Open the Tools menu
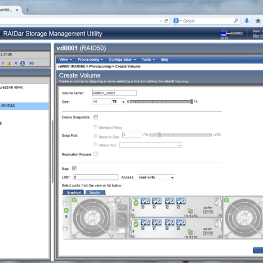The height and width of the screenshot is (263, 263). 148,59
